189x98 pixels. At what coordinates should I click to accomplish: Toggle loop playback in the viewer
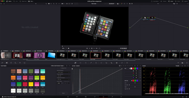99,48
